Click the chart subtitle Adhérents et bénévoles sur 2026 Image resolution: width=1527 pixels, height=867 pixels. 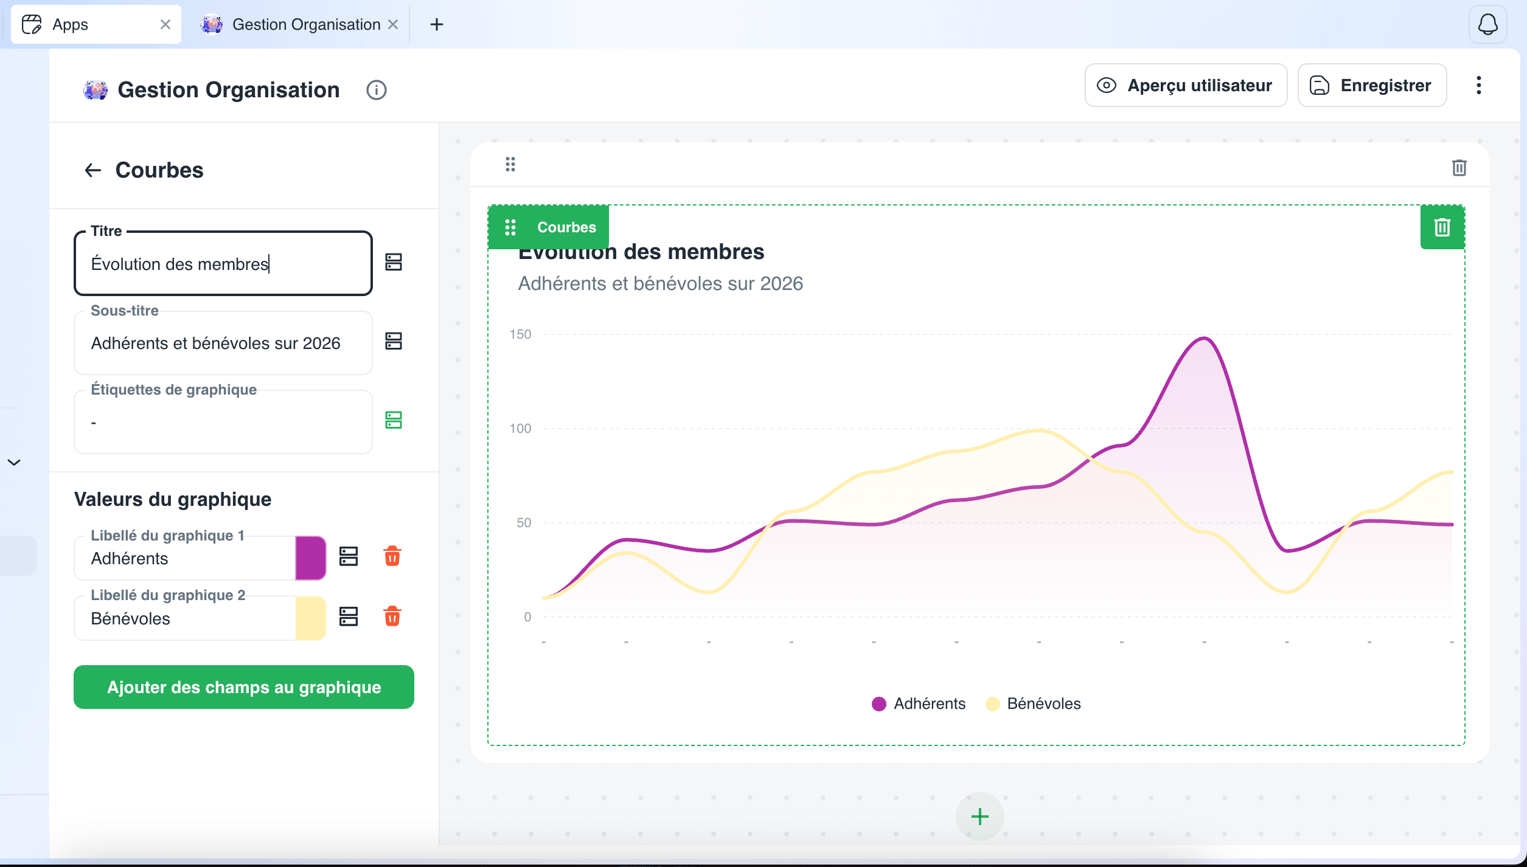[x=661, y=283]
